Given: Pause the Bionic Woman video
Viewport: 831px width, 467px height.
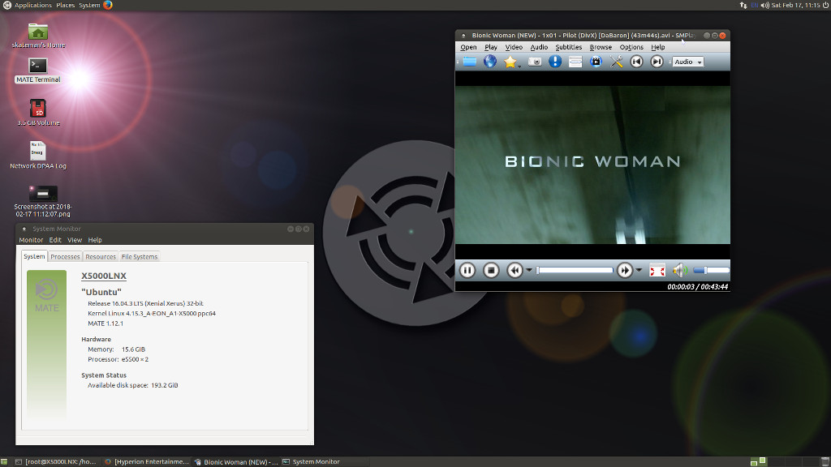Looking at the screenshot, I should pos(467,271).
